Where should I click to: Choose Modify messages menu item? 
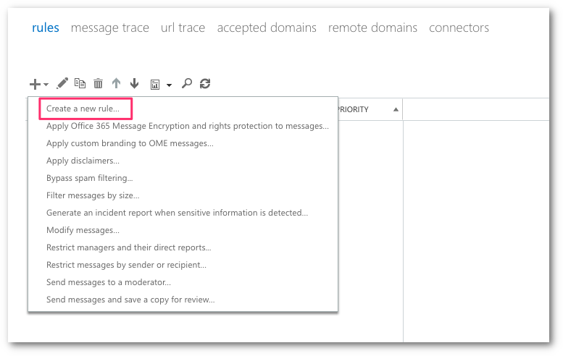83,230
